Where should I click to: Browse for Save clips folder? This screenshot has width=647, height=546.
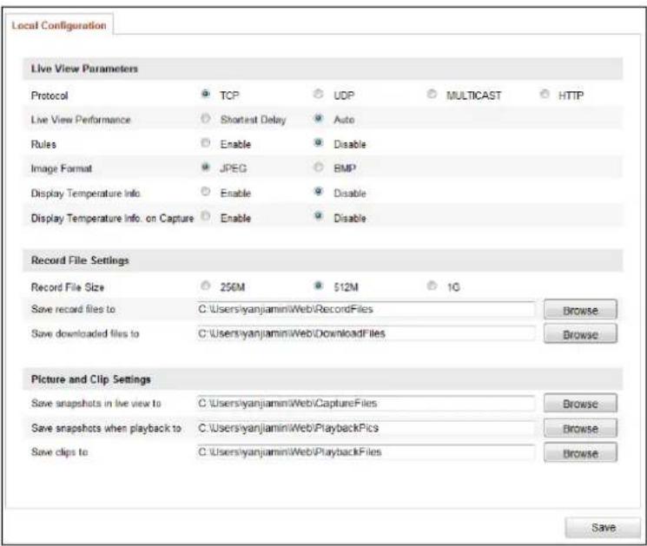(580, 453)
